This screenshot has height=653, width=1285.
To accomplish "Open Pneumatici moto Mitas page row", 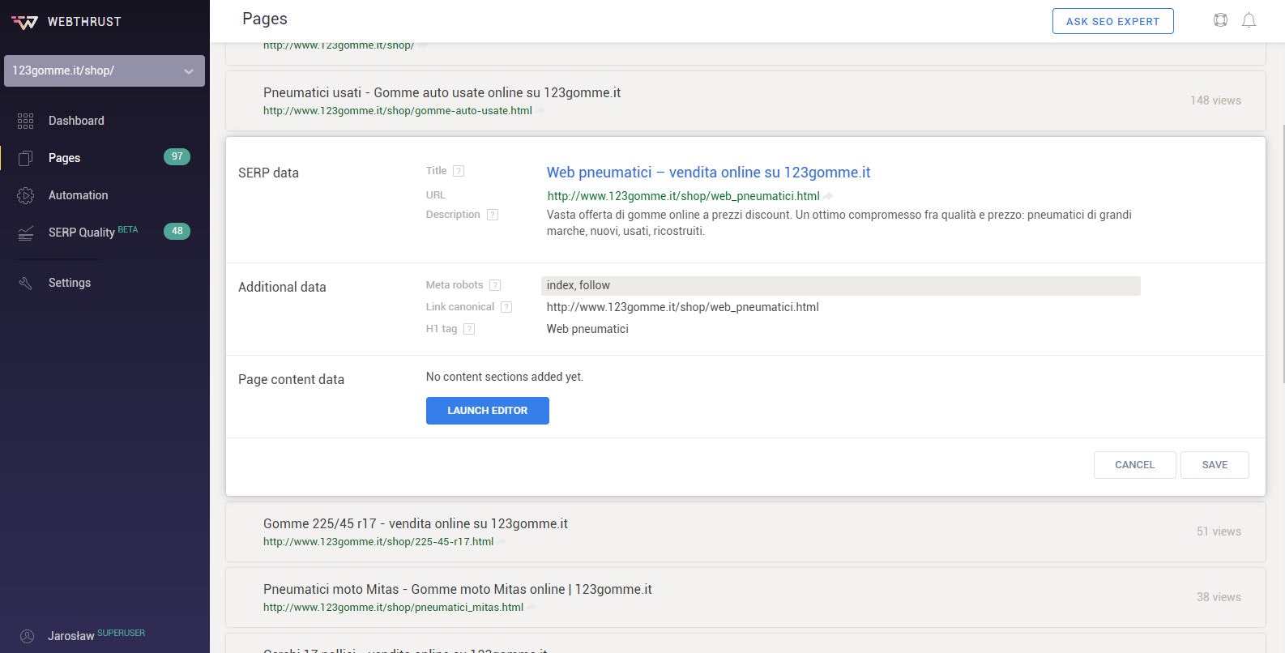I will 745,597.
